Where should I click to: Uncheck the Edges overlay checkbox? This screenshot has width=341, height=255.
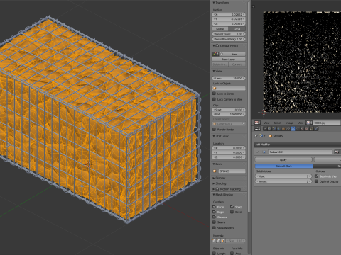point(214,212)
